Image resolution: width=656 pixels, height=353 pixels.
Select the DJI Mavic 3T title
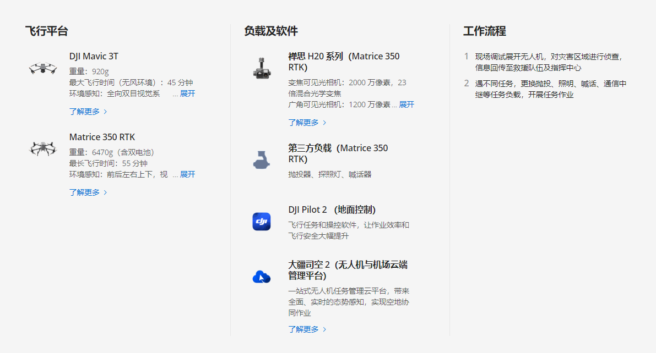94,56
